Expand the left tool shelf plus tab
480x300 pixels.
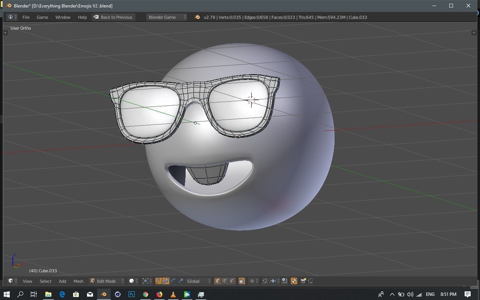tap(5, 33)
